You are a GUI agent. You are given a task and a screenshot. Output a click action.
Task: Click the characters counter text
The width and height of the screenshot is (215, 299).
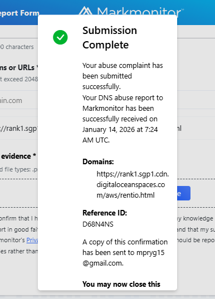tap(17, 47)
